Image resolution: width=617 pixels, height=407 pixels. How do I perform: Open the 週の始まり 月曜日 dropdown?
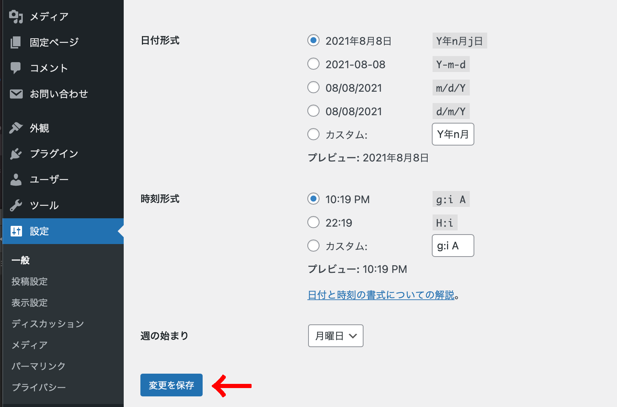tap(336, 336)
